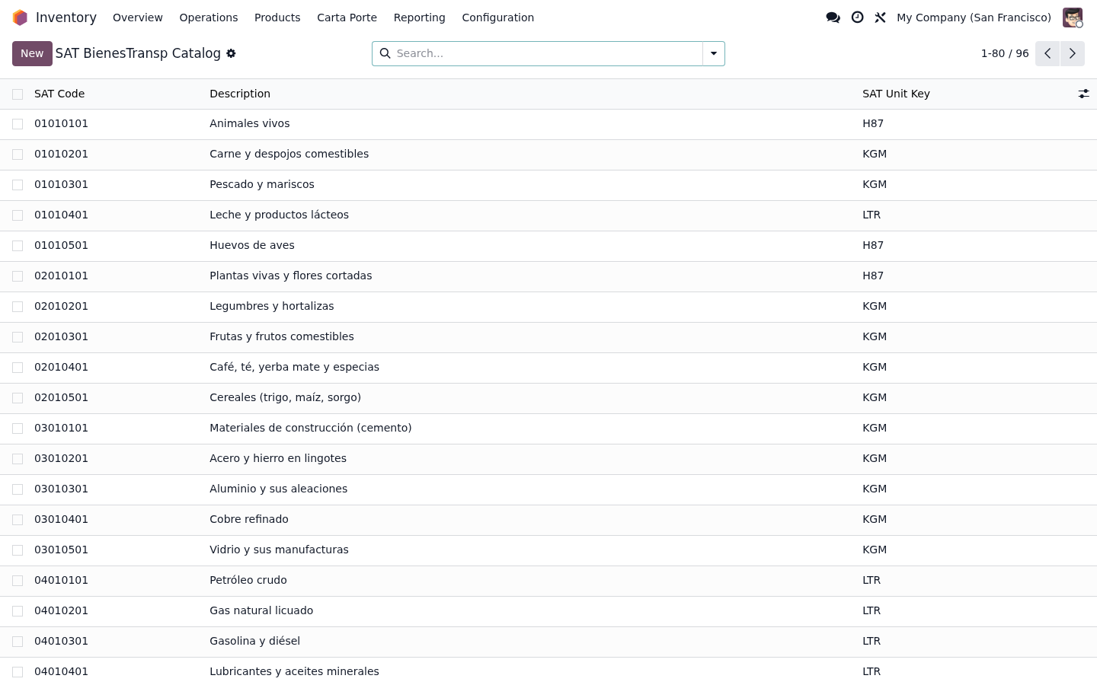The height and width of the screenshot is (685, 1097).
Task: Open the optional columns adjust icon
Action: 1083,94
